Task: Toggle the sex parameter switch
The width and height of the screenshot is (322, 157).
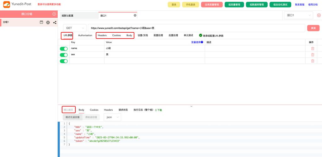Action: [x=64, y=55]
